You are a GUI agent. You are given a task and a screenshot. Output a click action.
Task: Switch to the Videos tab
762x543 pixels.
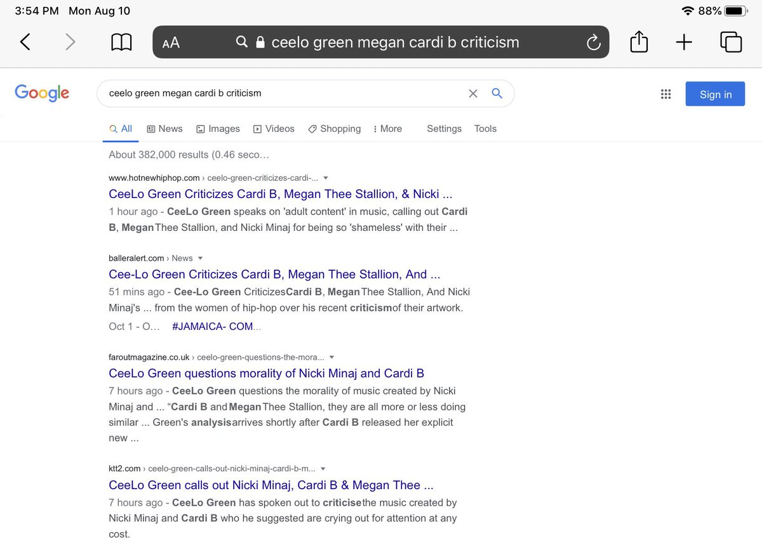pyautogui.click(x=274, y=129)
